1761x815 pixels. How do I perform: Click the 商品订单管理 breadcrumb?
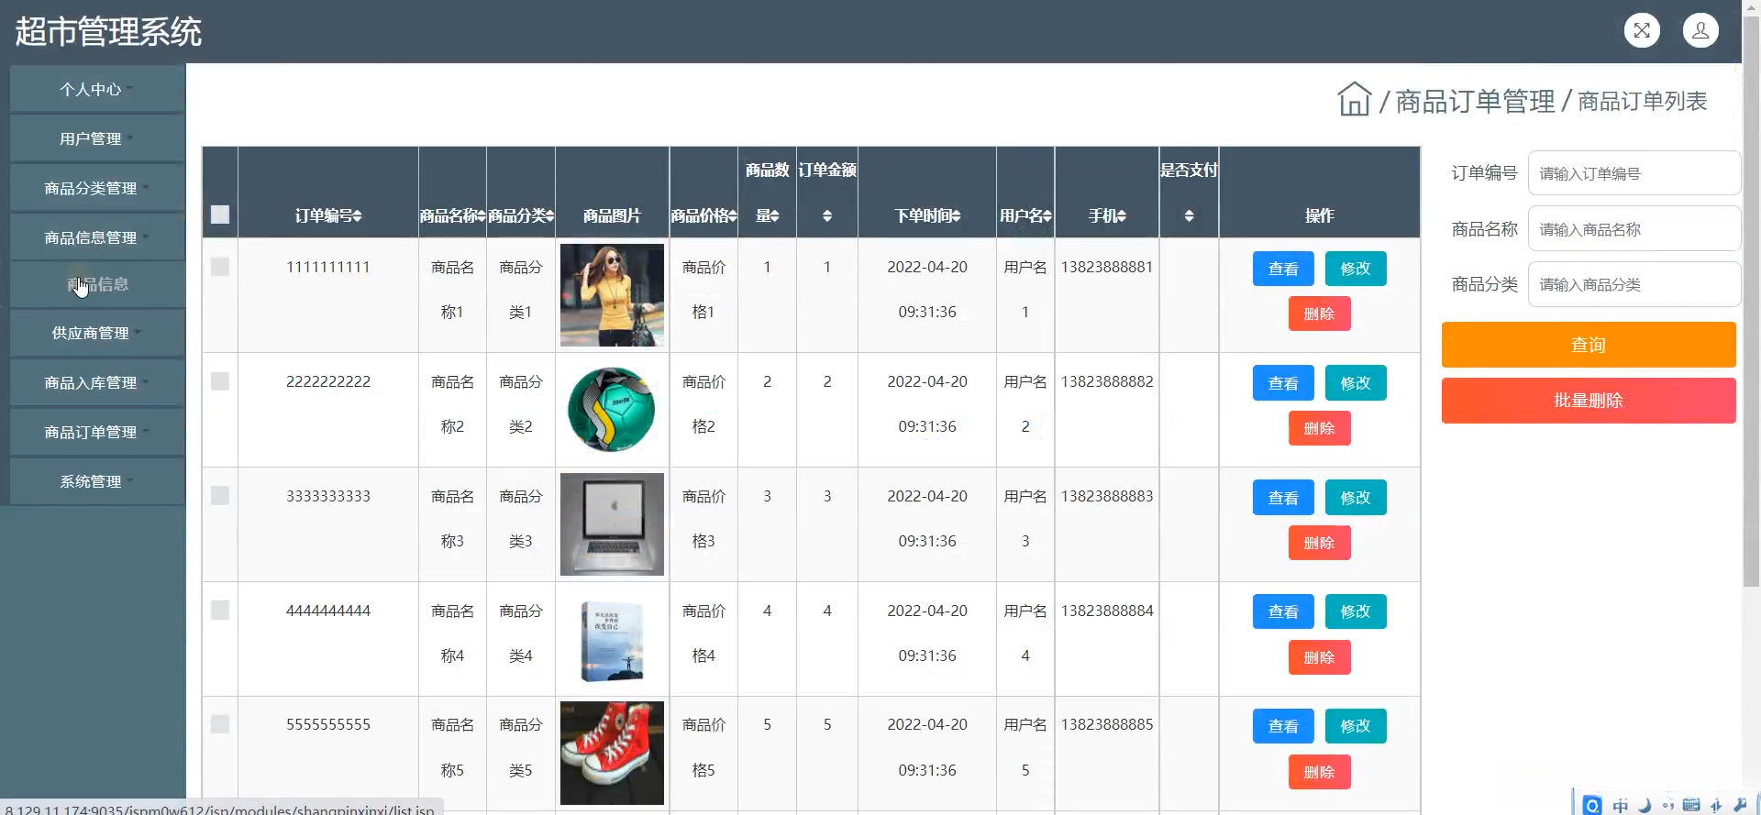[1475, 101]
